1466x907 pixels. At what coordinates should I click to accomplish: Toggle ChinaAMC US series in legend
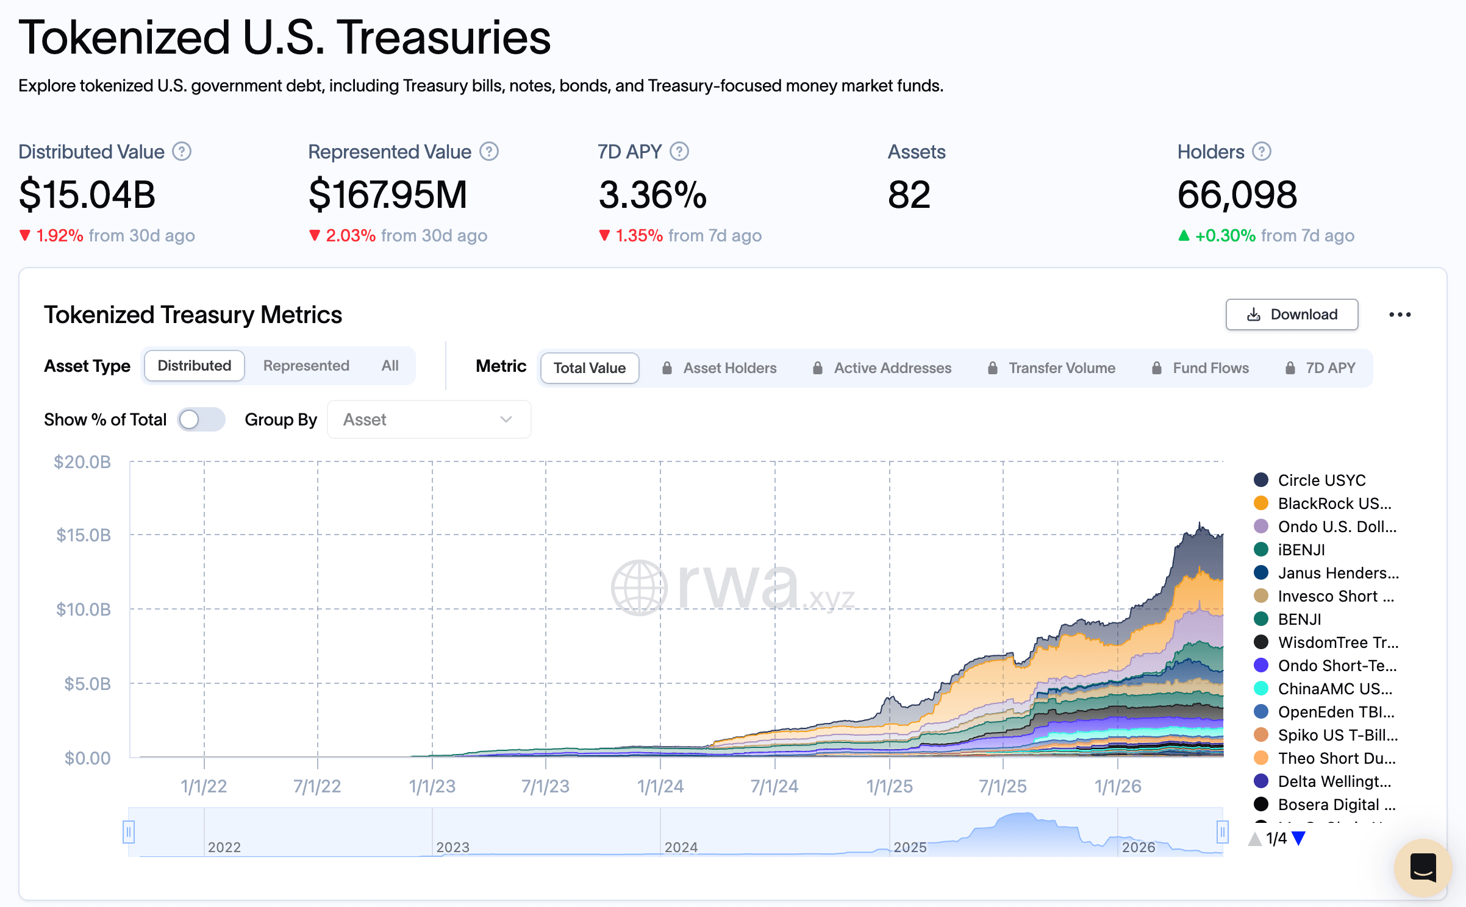pos(1323,688)
